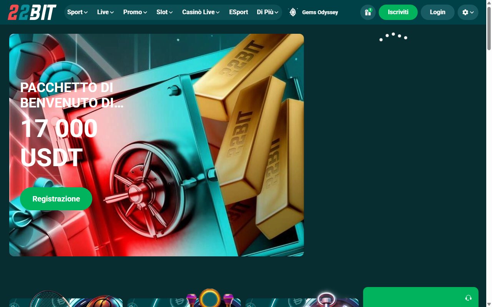The image size is (492, 307).
Task: Open the Sport menu
Action: pos(77,12)
